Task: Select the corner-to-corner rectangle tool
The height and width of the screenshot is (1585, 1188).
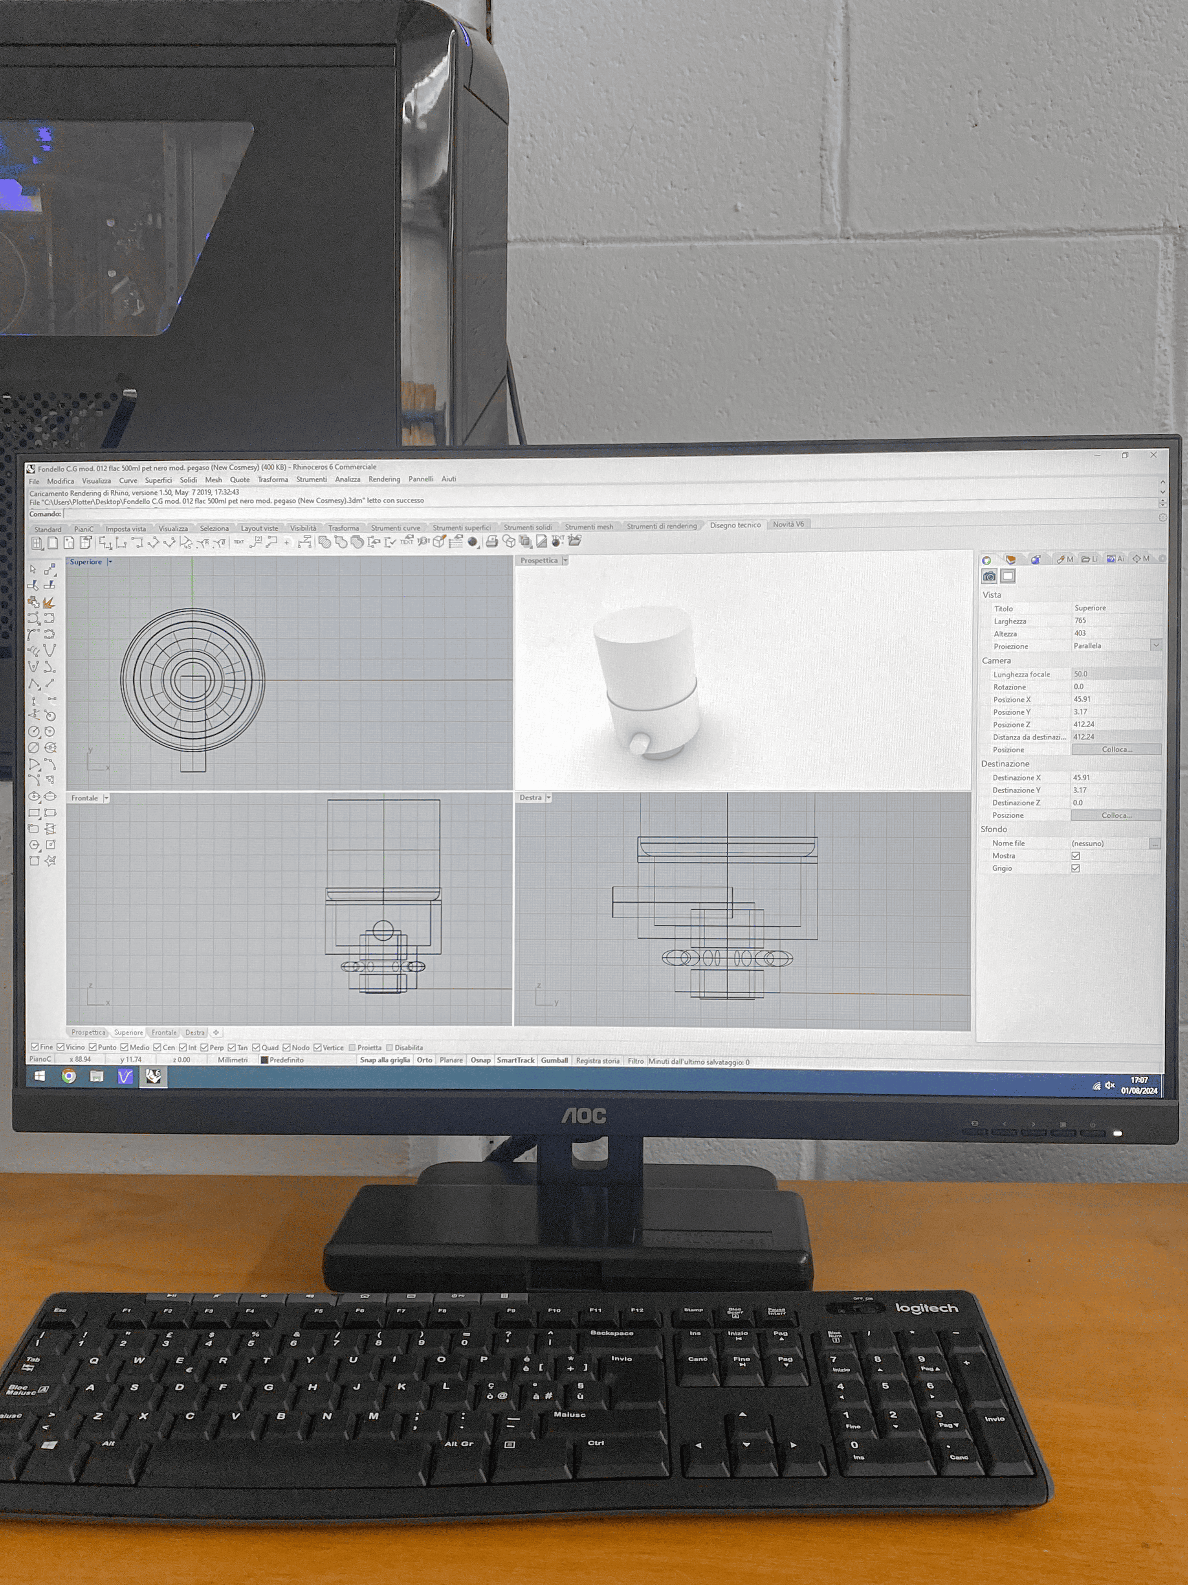Action: click(34, 813)
